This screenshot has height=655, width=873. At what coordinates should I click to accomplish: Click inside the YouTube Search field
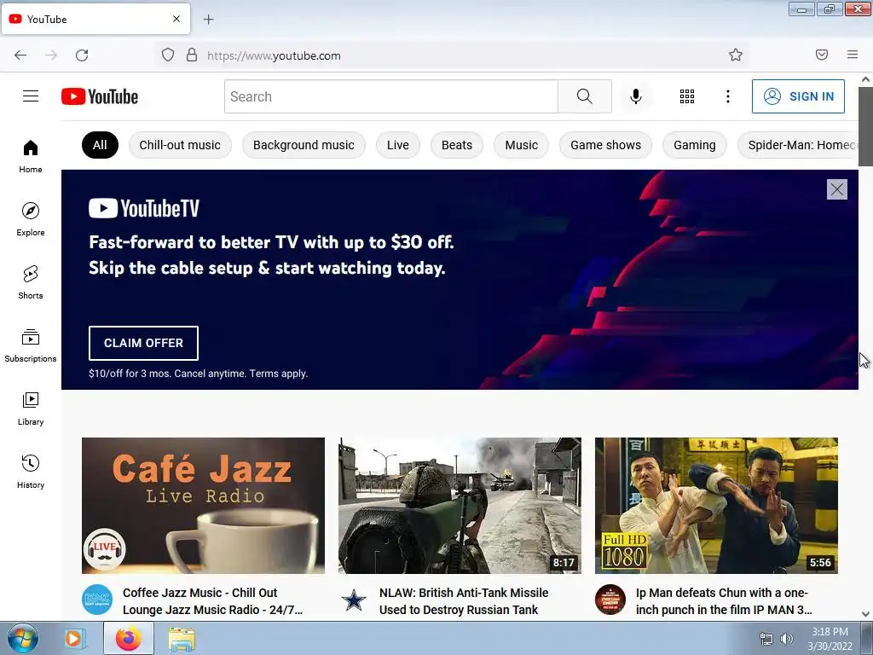click(x=391, y=96)
